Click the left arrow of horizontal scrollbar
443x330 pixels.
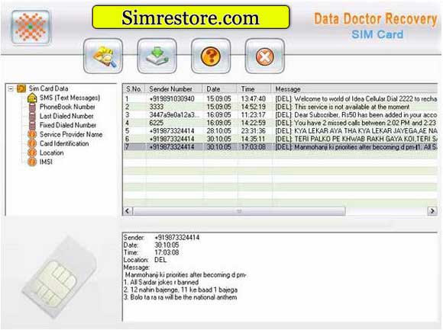point(128,211)
